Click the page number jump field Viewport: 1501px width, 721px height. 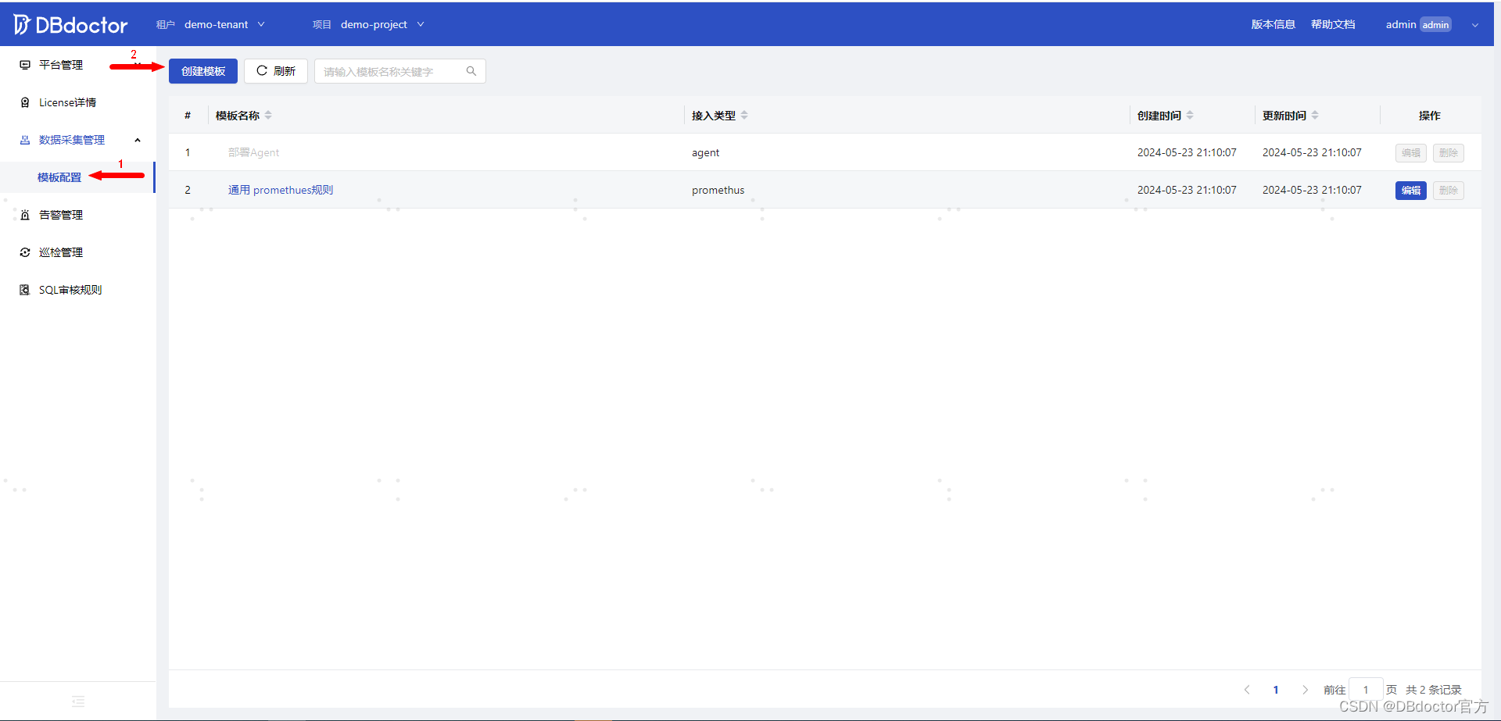click(1366, 690)
